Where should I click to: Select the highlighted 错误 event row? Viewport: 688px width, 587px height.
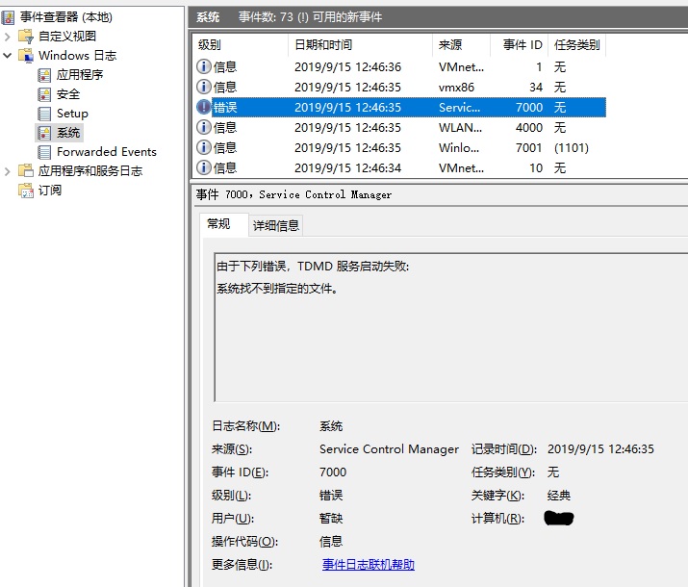[400, 108]
